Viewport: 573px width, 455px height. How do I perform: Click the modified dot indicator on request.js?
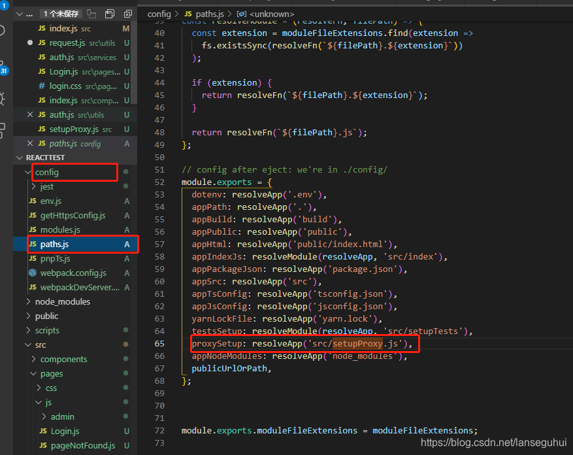tap(29, 43)
